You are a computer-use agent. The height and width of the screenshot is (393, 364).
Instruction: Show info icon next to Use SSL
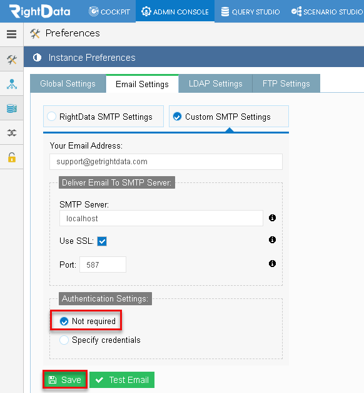coord(272,240)
